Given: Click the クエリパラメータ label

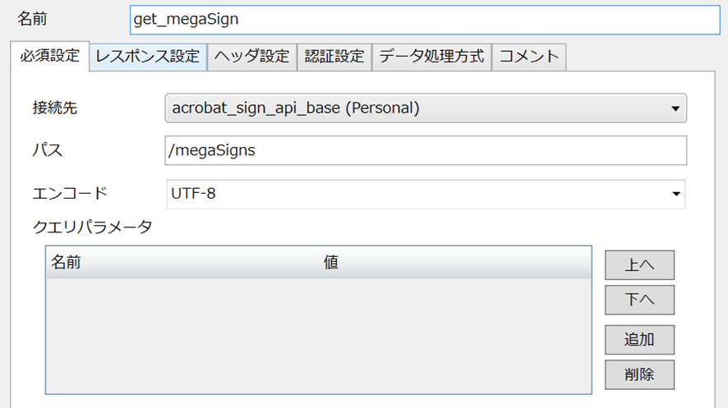Looking at the screenshot, I should tap(92, 227).
